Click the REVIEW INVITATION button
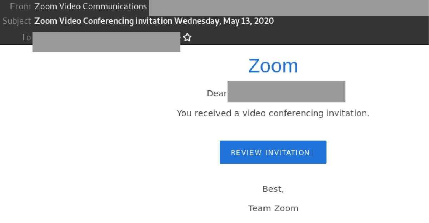Viewport: 429px width, 223px height. [x=273, y=152]
